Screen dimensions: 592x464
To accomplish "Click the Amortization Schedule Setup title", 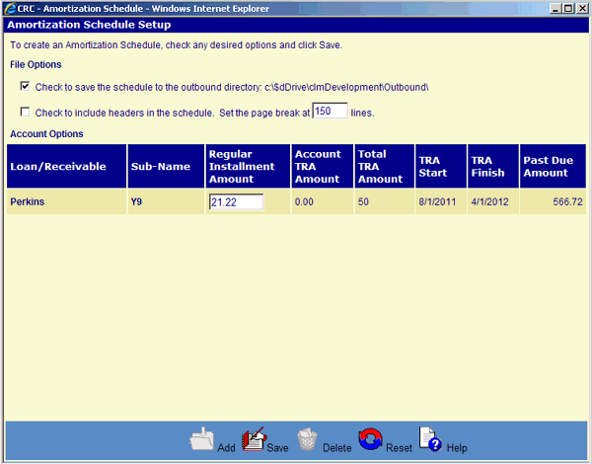I will point(89,25).
